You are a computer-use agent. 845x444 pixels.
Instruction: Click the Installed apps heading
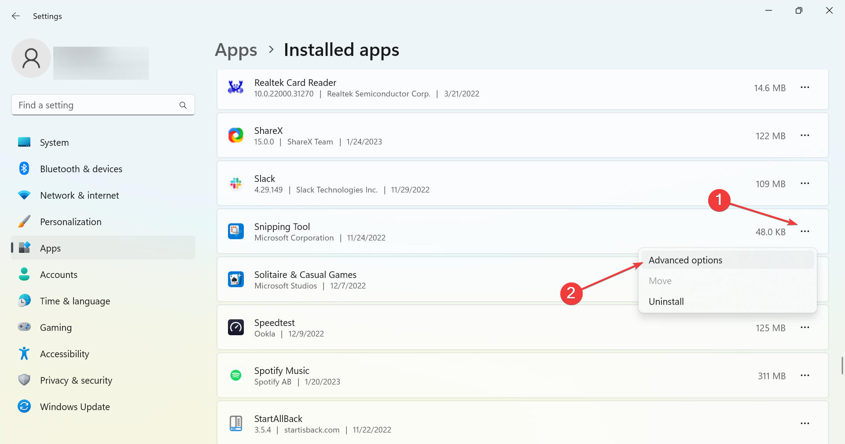click(342, 50)
